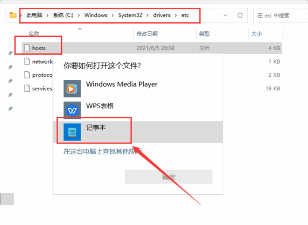Sort by the 大小 column header

click(256, 34)
